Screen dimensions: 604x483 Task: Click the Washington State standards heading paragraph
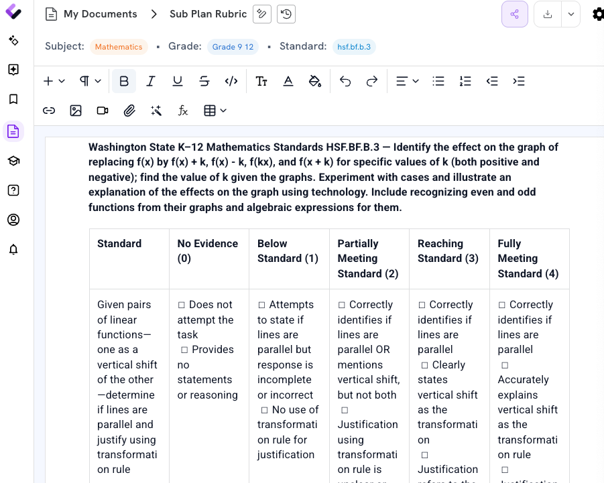pos(324,178)
